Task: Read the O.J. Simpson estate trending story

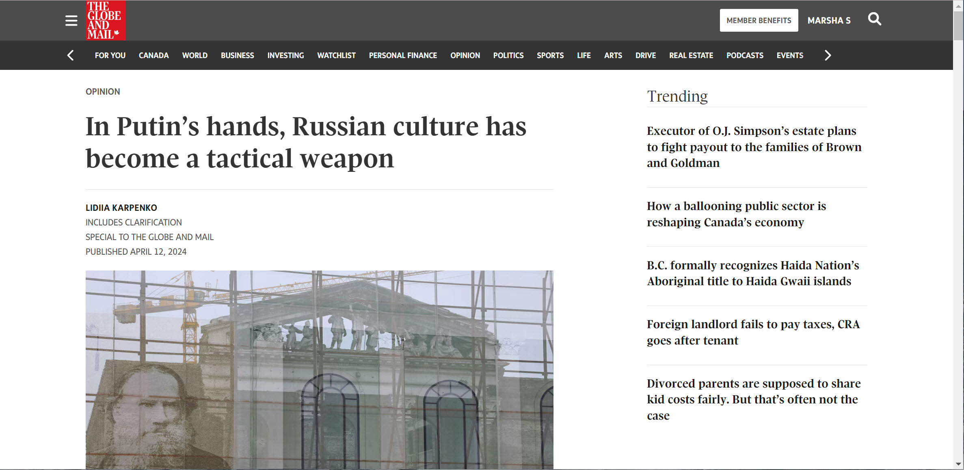Action: 753,147
